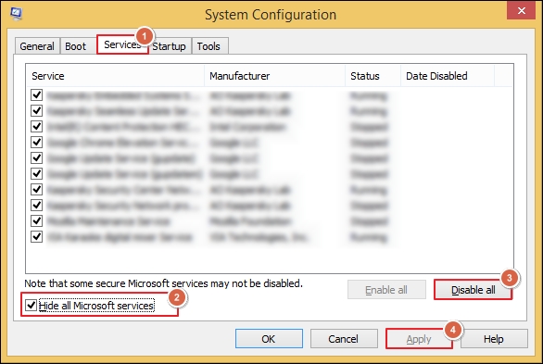The height and width of the screenshot is (364, 543).
Task: Apply the service changes
Action: click(419, 338)
